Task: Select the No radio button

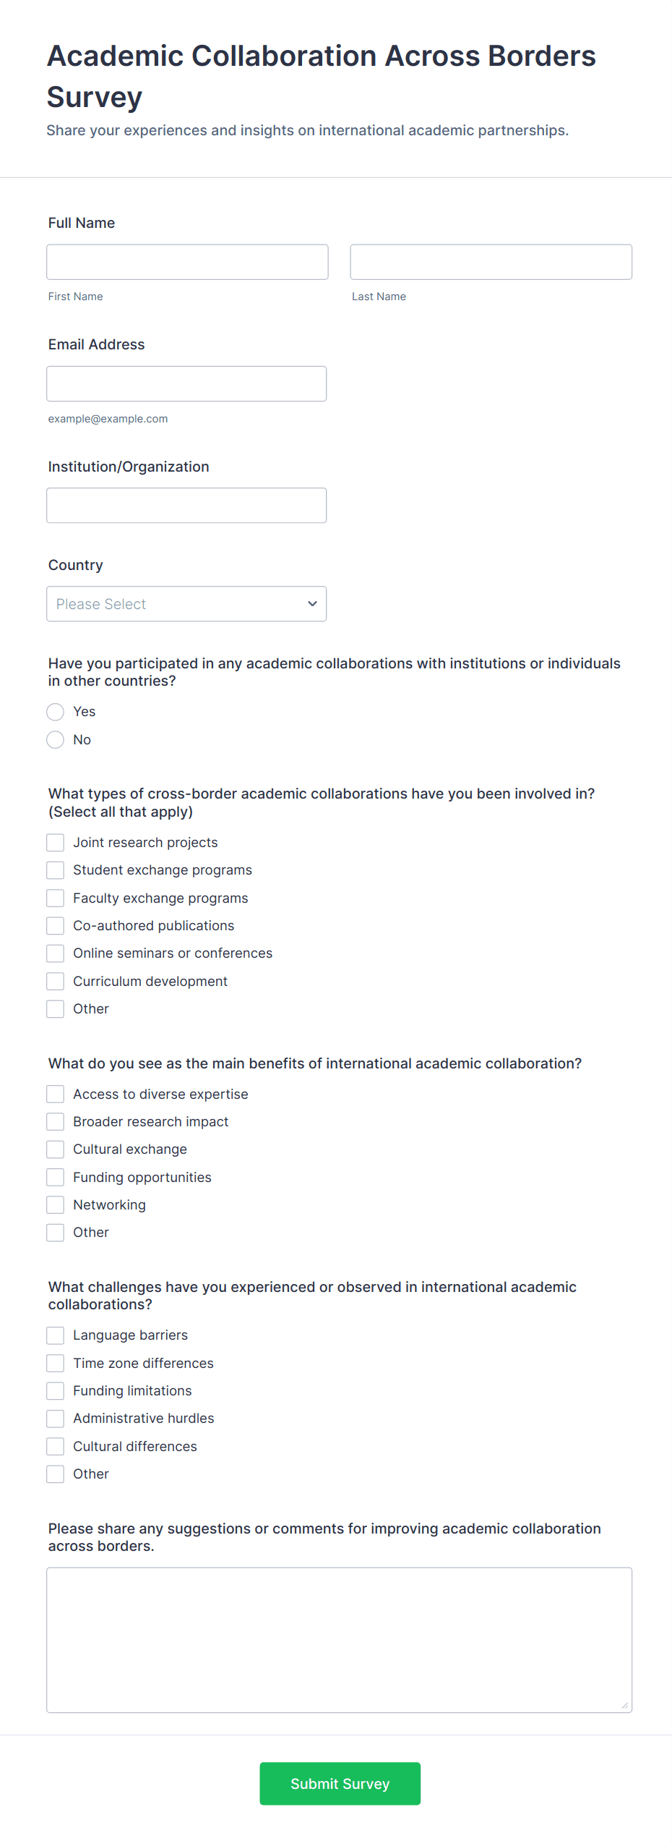Action: [x=56, y=739]
